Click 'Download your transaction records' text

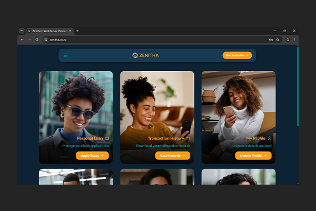click(x=163, y=146)
